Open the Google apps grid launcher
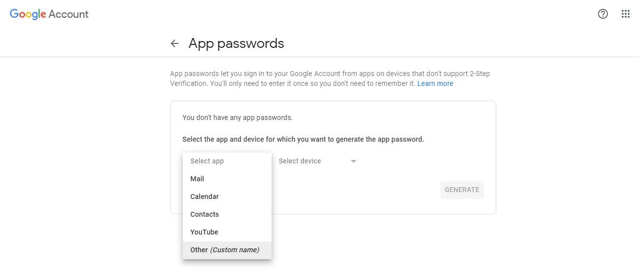Image resolution: width=639 pixels, height=274 pixels. click(625, 14)
